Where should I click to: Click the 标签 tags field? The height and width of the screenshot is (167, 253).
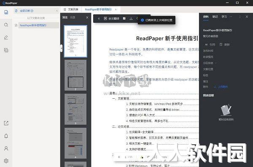pyautogui.click(x=205, y=75)
